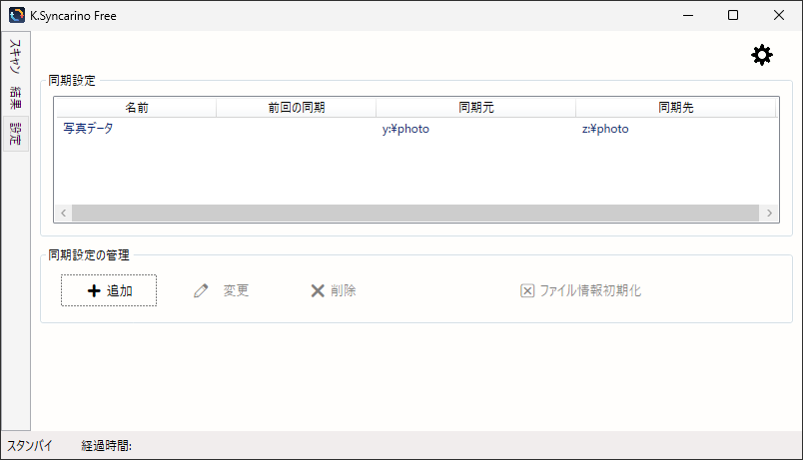The height and width of the screenshot is (460, 803).
Task: Click the y:¥photo source cell
Action: [x=405, y=129]
